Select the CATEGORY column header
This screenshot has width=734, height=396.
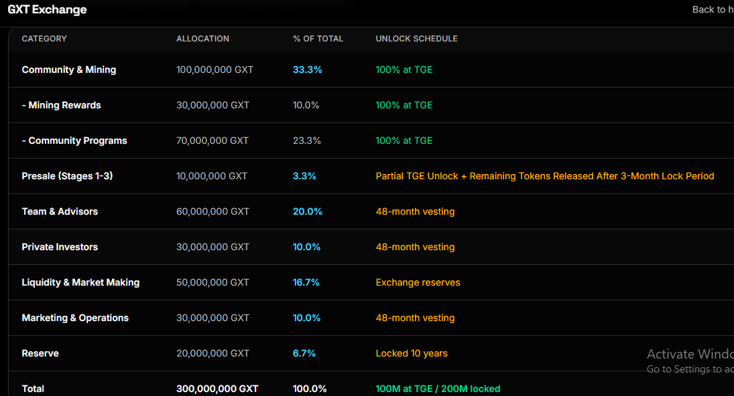(44, 39)
